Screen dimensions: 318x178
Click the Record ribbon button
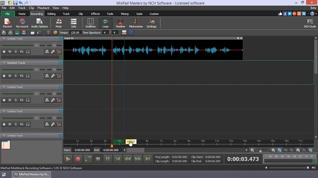tap(7, 23)
